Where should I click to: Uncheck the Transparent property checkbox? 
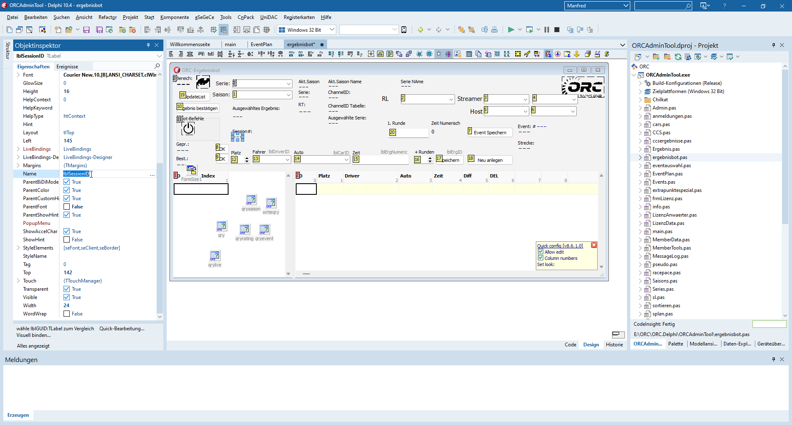(66, 289)
